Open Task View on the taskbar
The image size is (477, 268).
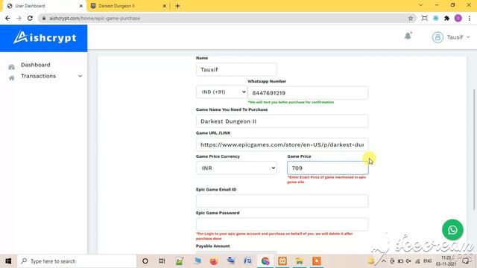pos(162,261)
